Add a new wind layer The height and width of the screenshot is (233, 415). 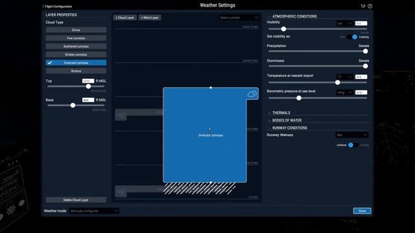pyautogui.click(x=150, y=17)
